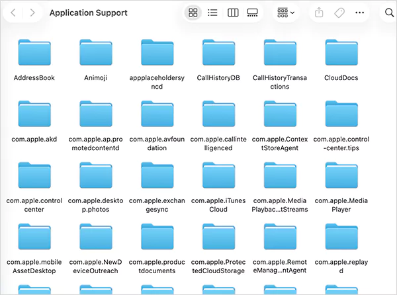397x295 pixels.
Task: Select the CallHistoryDB folder icon
Action: tap(218, 52)
